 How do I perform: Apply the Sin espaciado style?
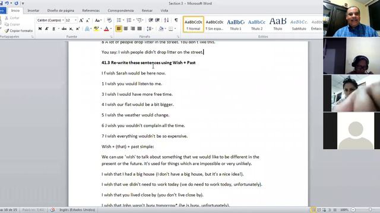tap(214, 24)
